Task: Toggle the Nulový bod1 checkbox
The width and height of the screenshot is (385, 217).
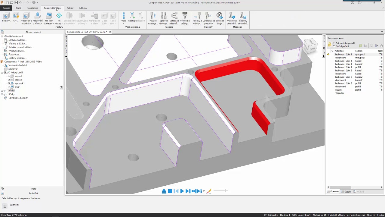Action: [5, 73]
